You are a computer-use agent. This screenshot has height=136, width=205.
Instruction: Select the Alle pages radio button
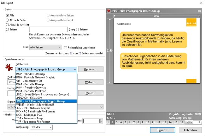point(7,15)
